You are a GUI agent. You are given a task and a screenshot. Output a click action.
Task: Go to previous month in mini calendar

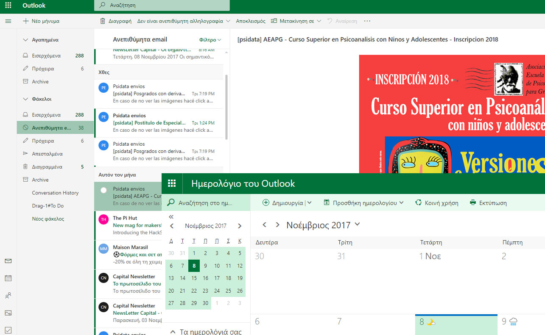(x=172, y=226)
